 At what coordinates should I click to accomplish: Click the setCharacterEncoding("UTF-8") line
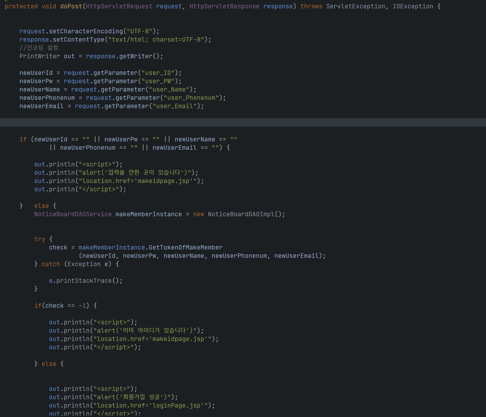90,31
